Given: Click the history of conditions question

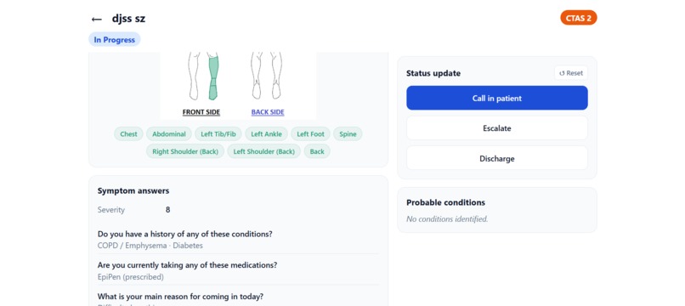Looking at the screenshot, I should click(x=184, y=234).
